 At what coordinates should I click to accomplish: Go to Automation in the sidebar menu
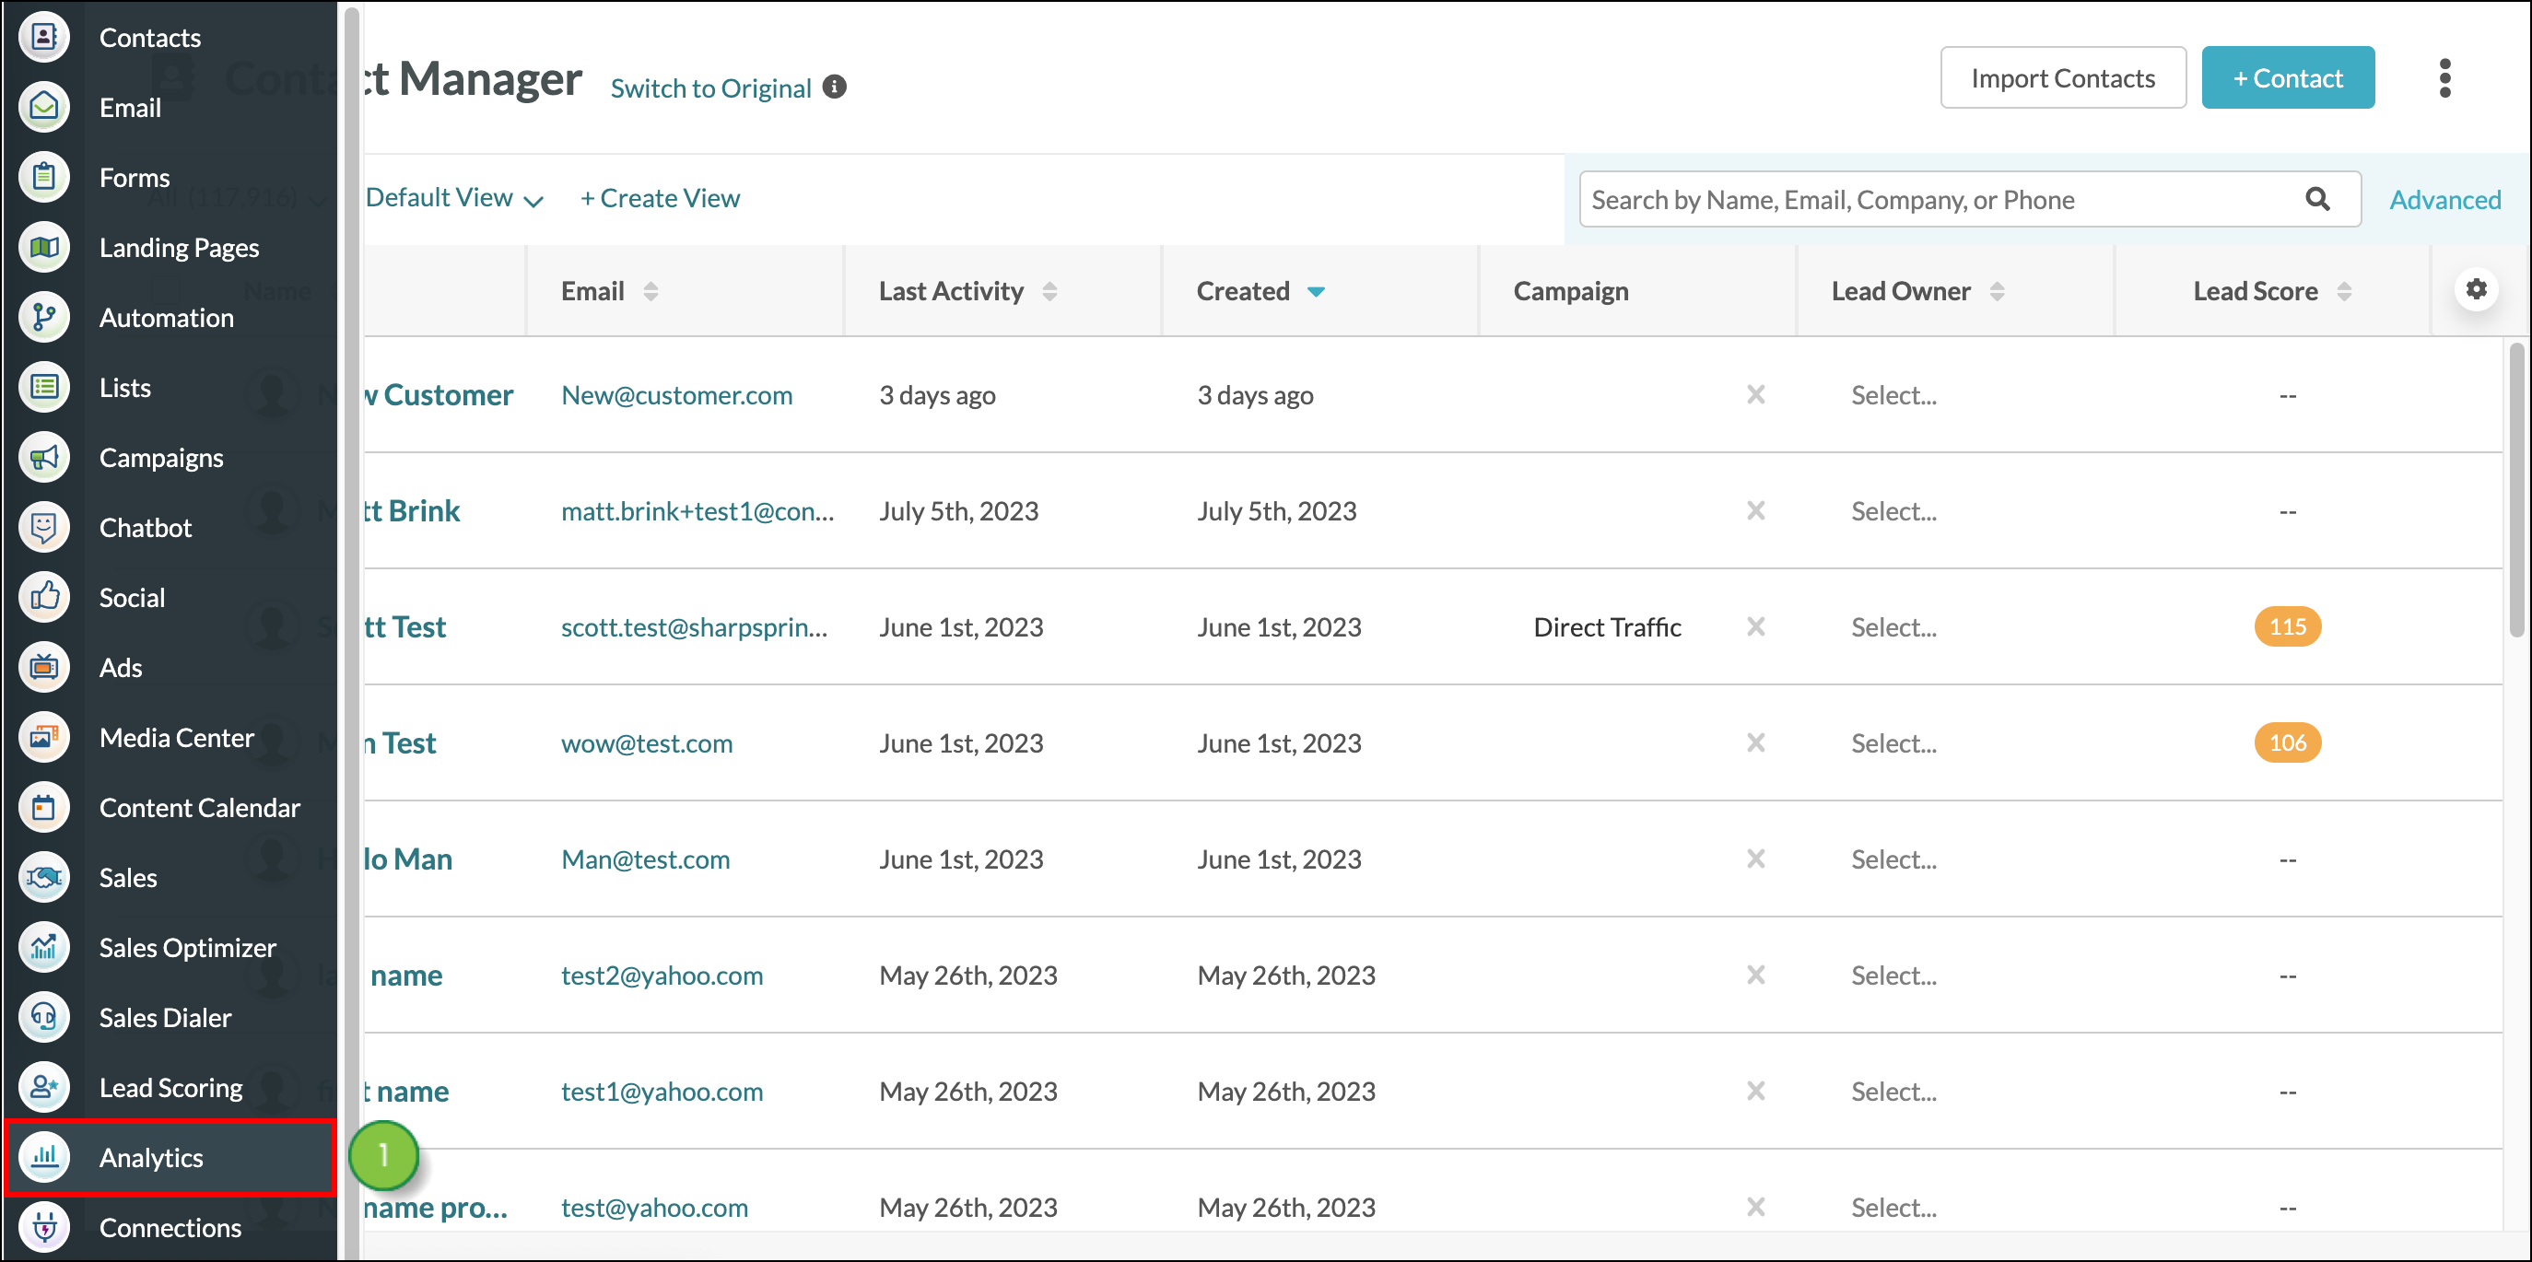166,318
